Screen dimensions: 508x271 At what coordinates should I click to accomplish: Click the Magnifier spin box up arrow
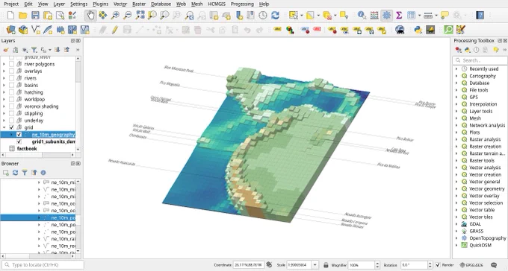pos(377,263)
